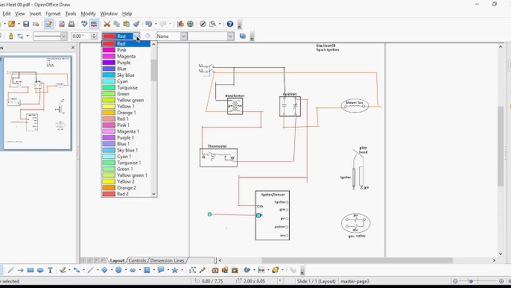
Task: Click the Save document icon
Action: click(26, 24)
